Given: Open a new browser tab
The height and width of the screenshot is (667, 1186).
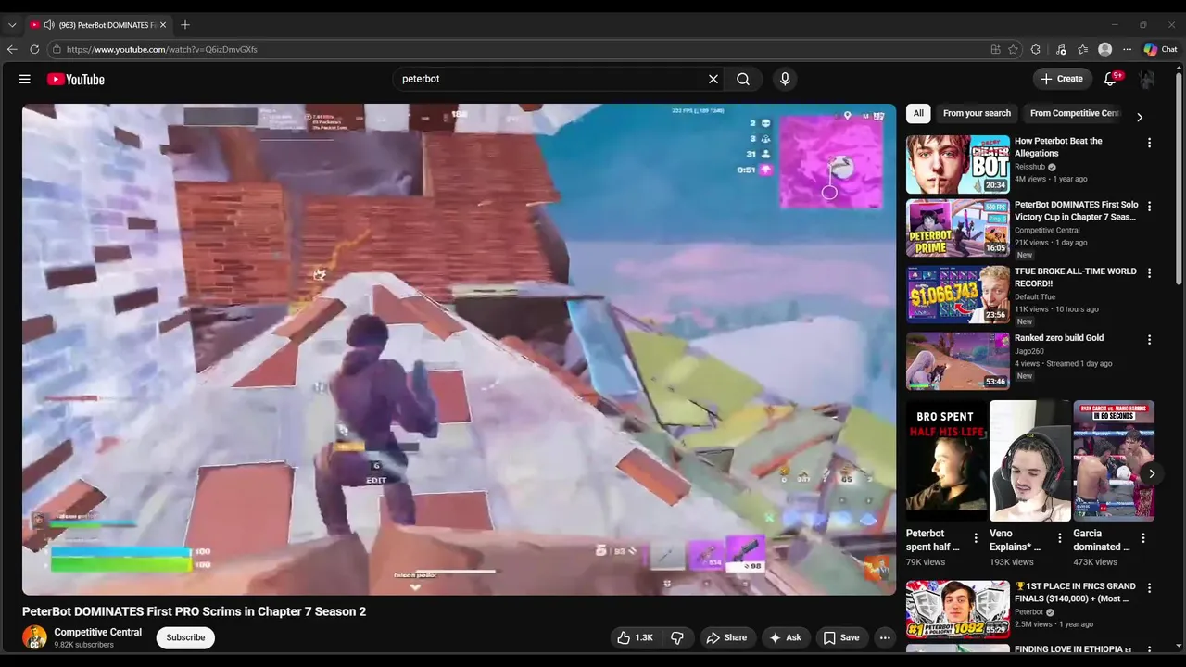Looking at the screenshot, I should [x=185, y=25].
